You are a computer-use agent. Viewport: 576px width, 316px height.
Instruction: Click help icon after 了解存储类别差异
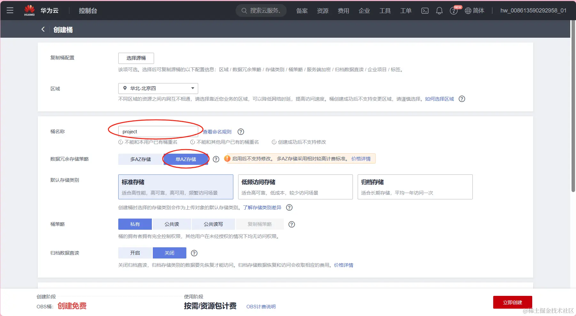click(x=289, y=207)
